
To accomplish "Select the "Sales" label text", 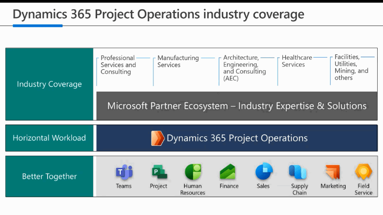I will point(263,186).
